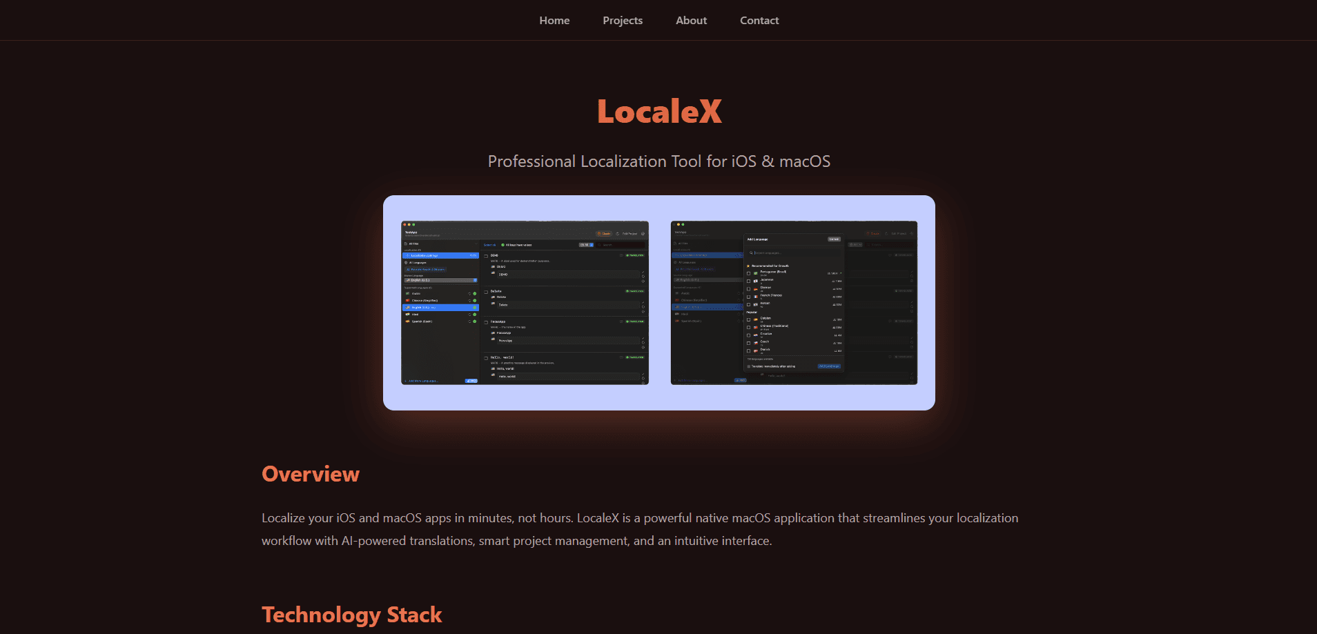Click the "Professional Localization Tool" subtitle
The image size is (1317, 634).
pyautogui.click(x=659, y=161)
